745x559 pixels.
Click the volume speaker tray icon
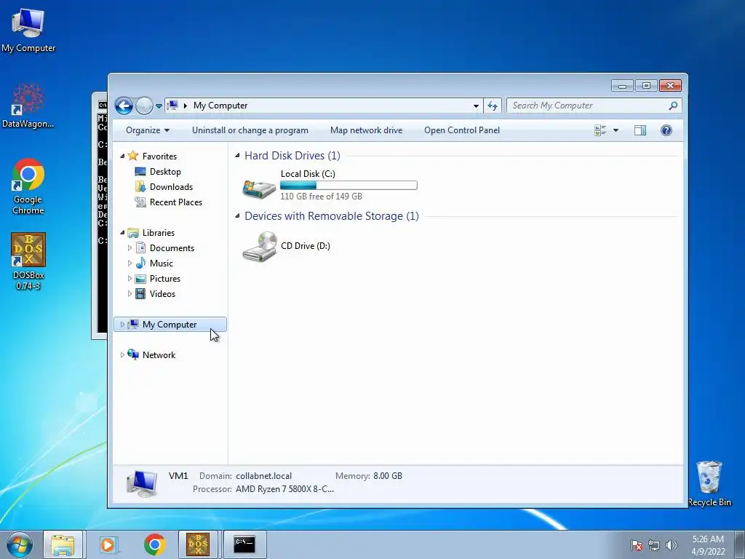coord(671,545)
